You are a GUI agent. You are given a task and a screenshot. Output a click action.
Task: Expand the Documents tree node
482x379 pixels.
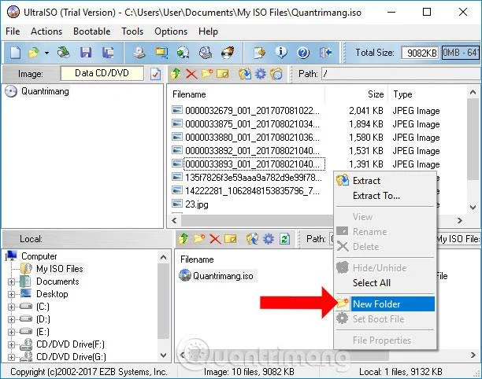pos(11,281)
